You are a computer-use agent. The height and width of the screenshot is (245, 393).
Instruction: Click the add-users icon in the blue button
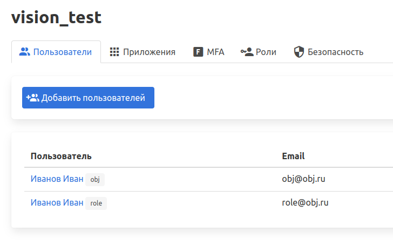(x=32, y=98)
